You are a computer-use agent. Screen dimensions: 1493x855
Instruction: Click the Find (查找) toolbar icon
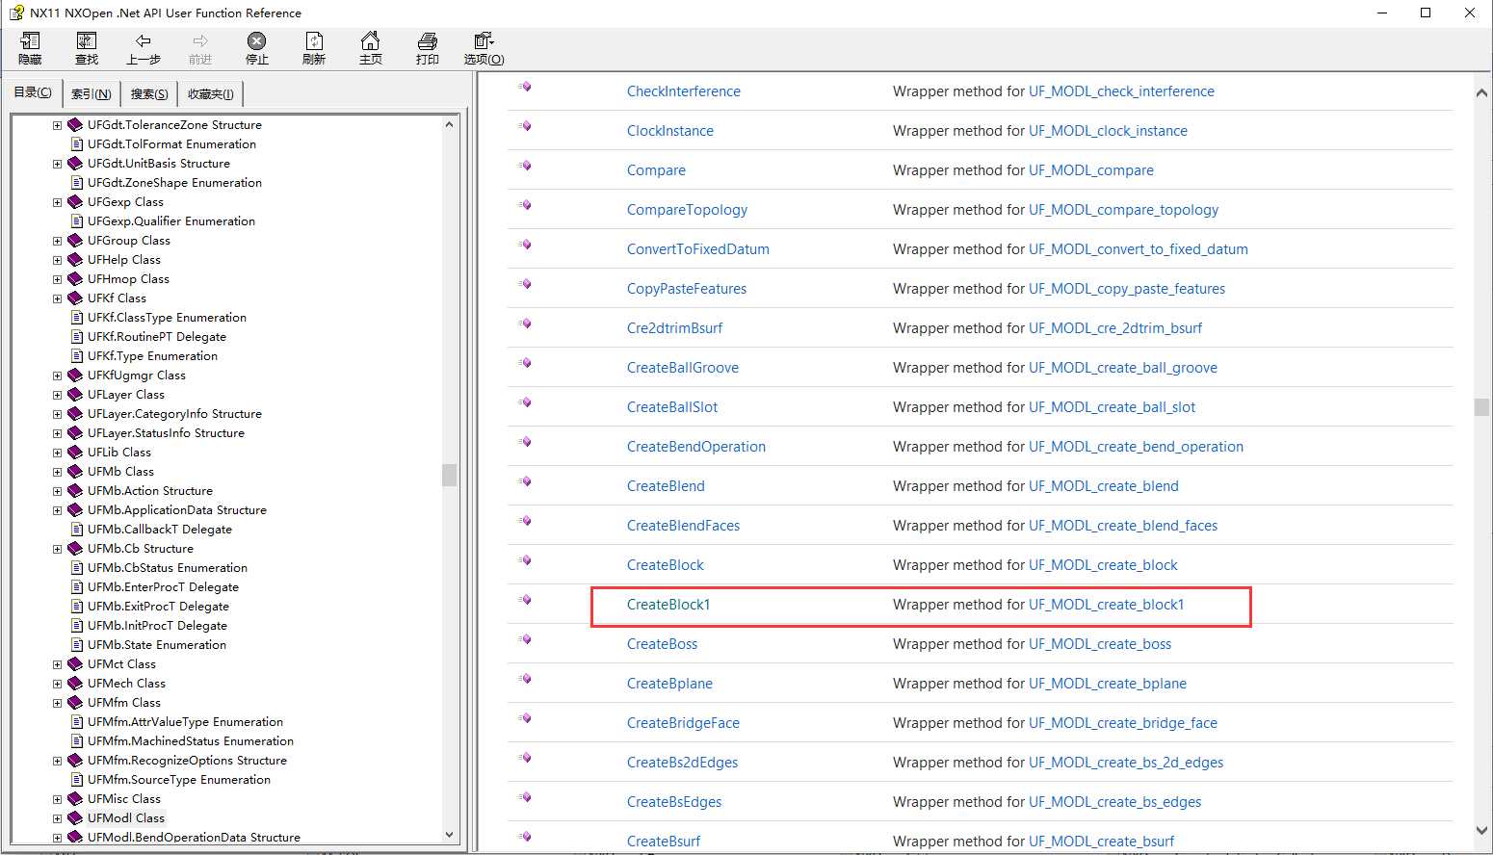(x=87, y=40)
